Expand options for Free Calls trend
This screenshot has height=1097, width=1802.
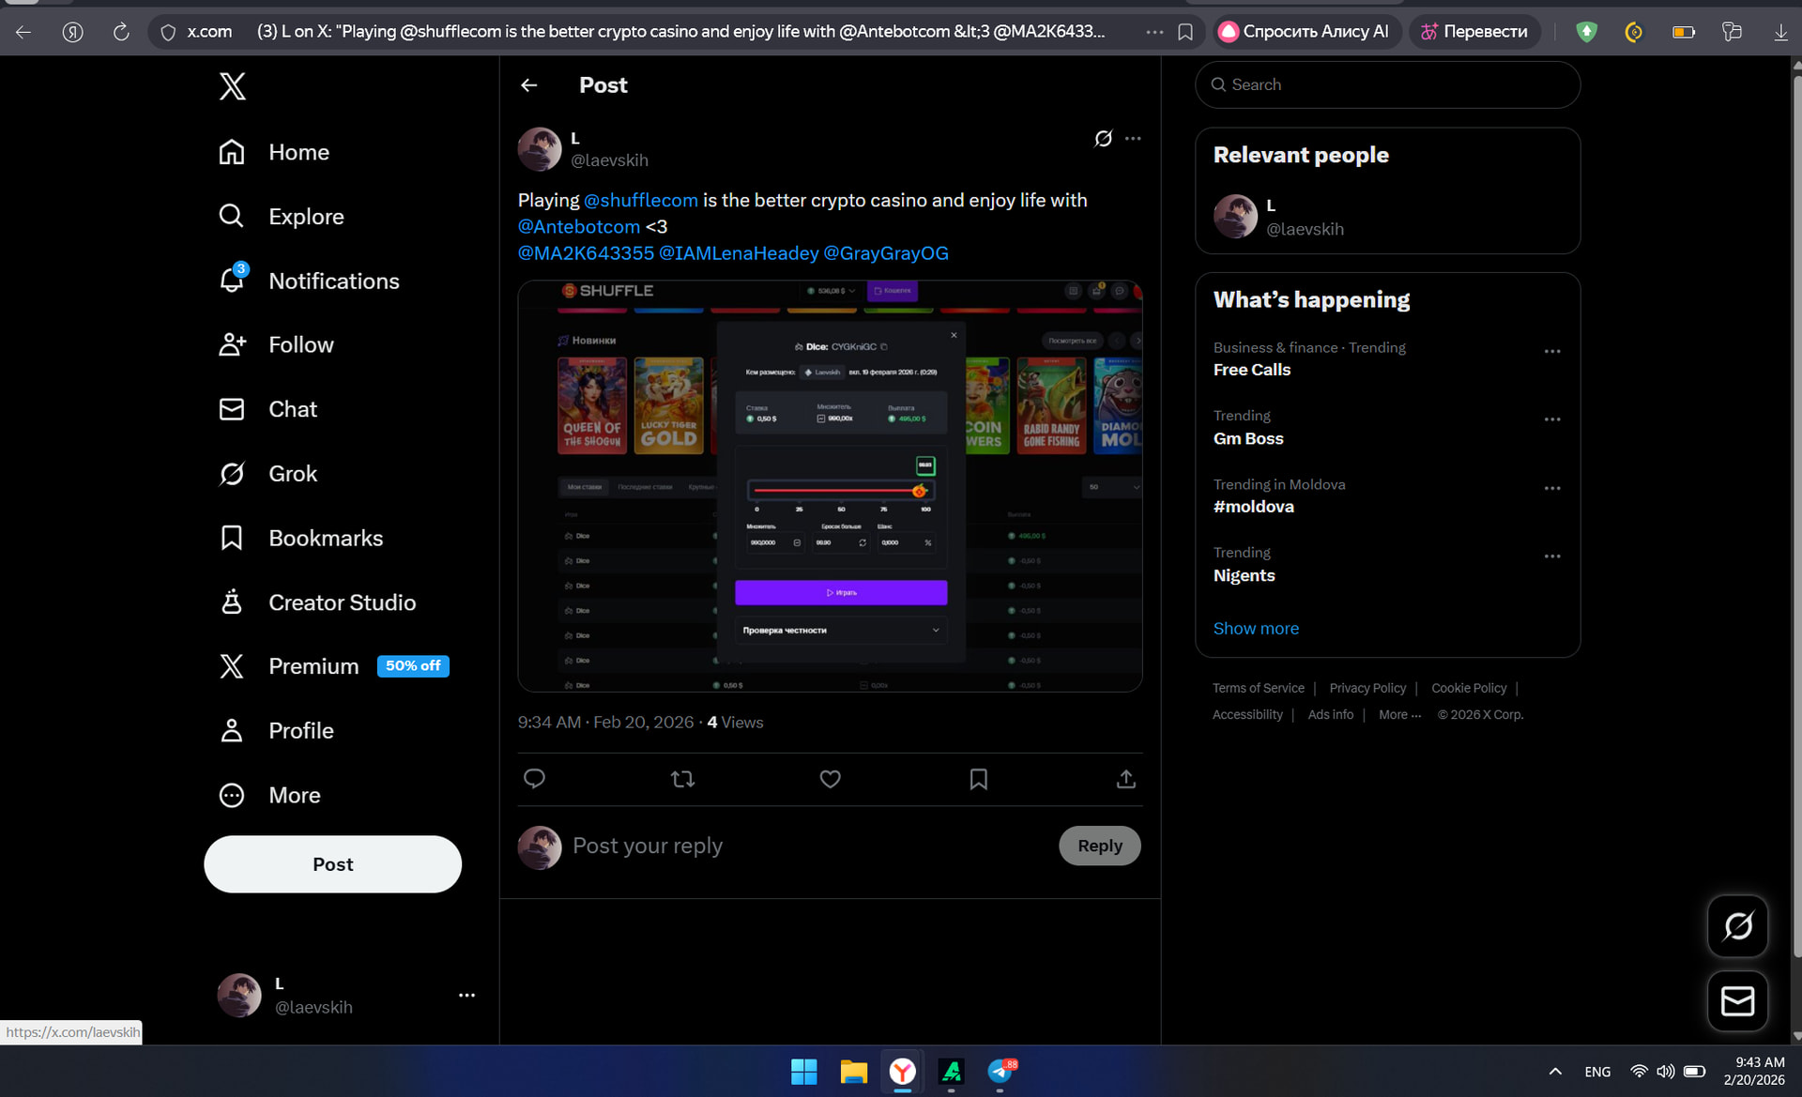coord(1552,351)
